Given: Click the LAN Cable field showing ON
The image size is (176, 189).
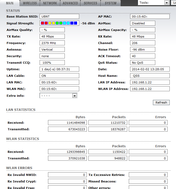Looking at the screenshot, I should coord(59,75).
